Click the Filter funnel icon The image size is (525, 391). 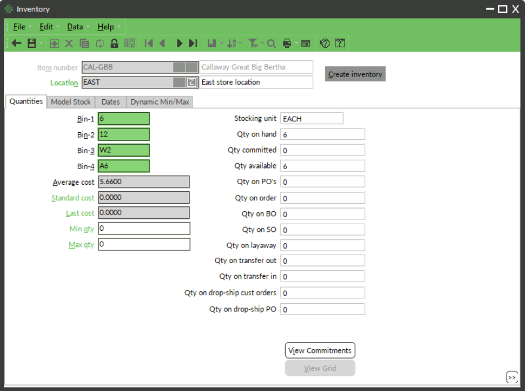point(253,43)
